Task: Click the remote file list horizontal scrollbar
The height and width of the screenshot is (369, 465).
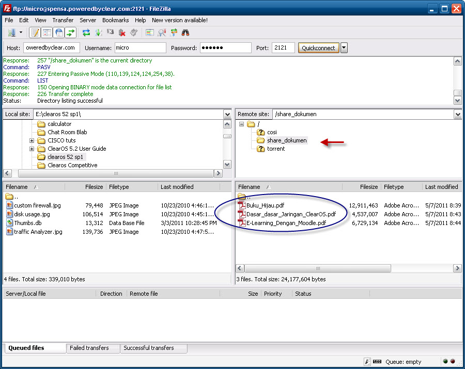Action: pyautogui.click(x=318, y=268)
